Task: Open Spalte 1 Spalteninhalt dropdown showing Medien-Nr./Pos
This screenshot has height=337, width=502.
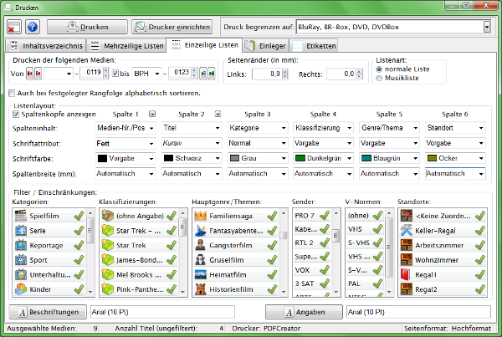Action: click(151, 128)
